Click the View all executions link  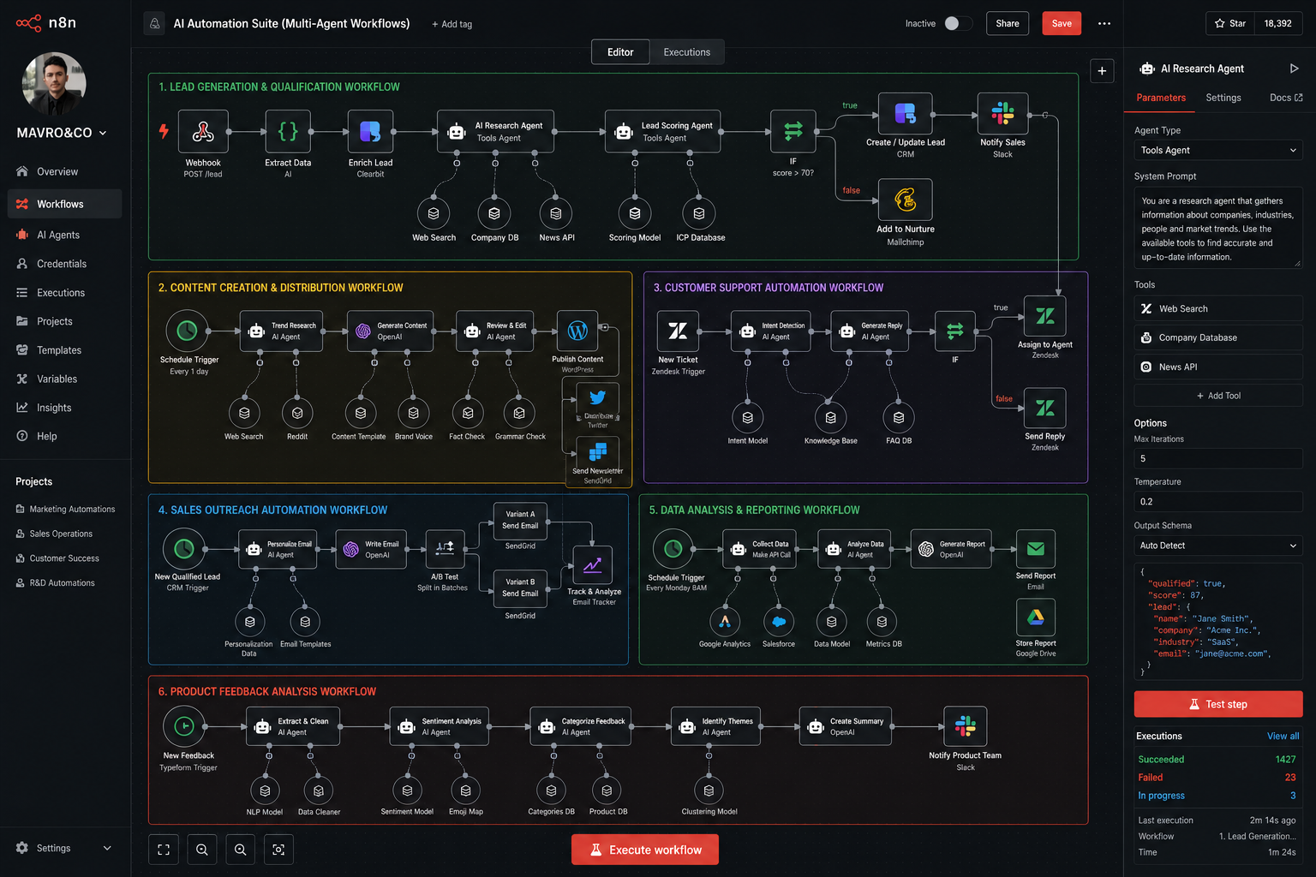(x=1283, y=737)
